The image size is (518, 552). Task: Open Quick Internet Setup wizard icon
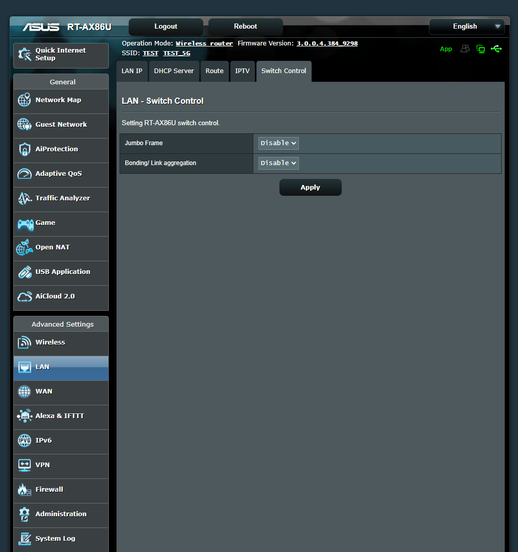[25, 54]
